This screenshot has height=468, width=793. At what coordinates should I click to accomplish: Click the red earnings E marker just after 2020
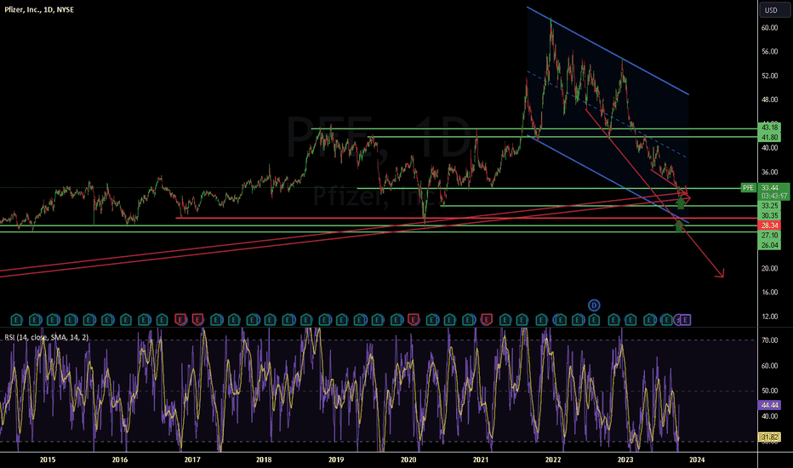point(414,320)
